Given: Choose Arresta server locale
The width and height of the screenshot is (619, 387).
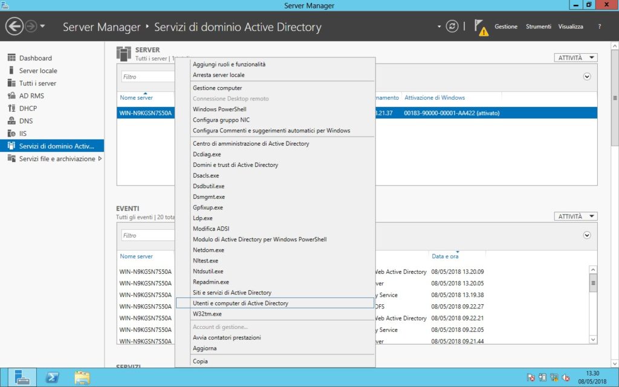Looking at the screenshot, I should pos(275,74).
